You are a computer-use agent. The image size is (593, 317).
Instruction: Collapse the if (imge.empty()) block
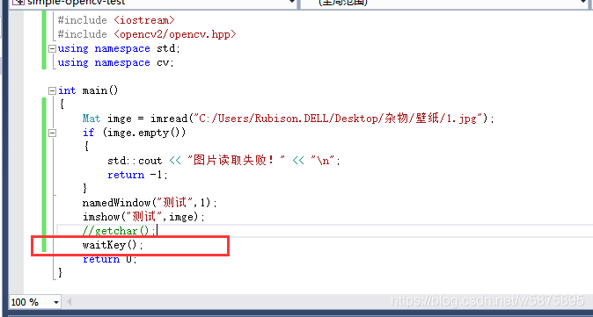[52, 133]
